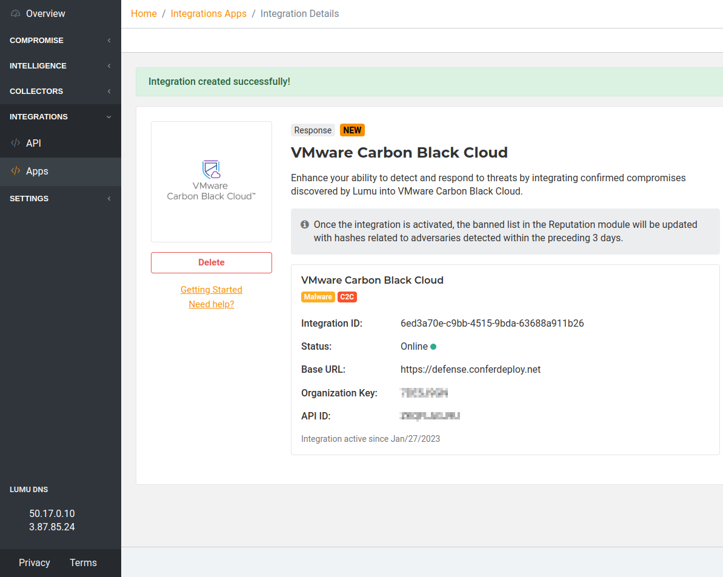Open the Getting Started link
The image size is (723, 577).
pyautogui.click(x=212, y=290)
